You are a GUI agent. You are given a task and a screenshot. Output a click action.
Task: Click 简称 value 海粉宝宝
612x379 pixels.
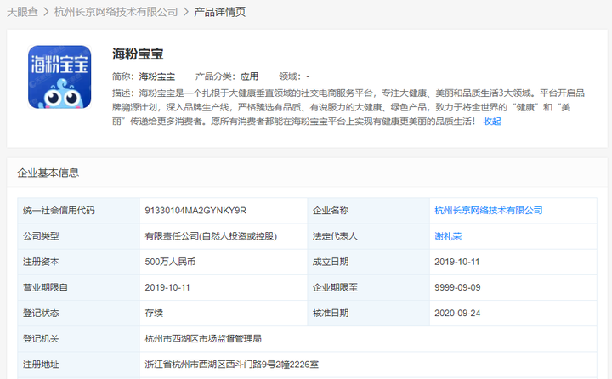pos(157,76)
